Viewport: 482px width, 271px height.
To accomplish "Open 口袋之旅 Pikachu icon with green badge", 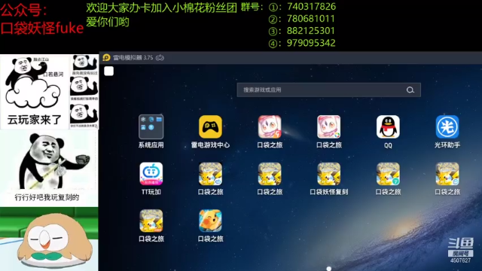I will (388, 174).
